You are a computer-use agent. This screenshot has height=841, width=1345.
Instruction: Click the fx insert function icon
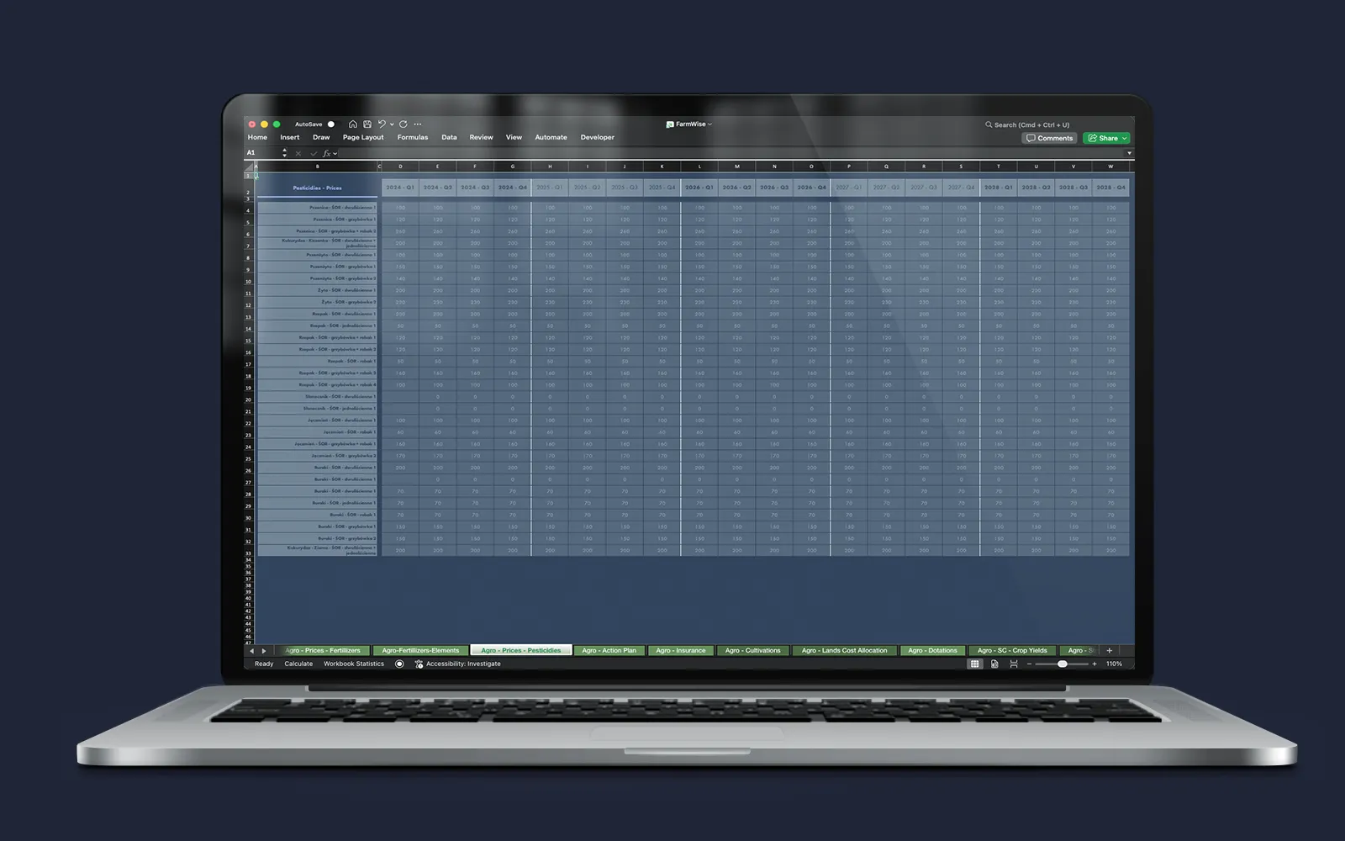point(327,153)
